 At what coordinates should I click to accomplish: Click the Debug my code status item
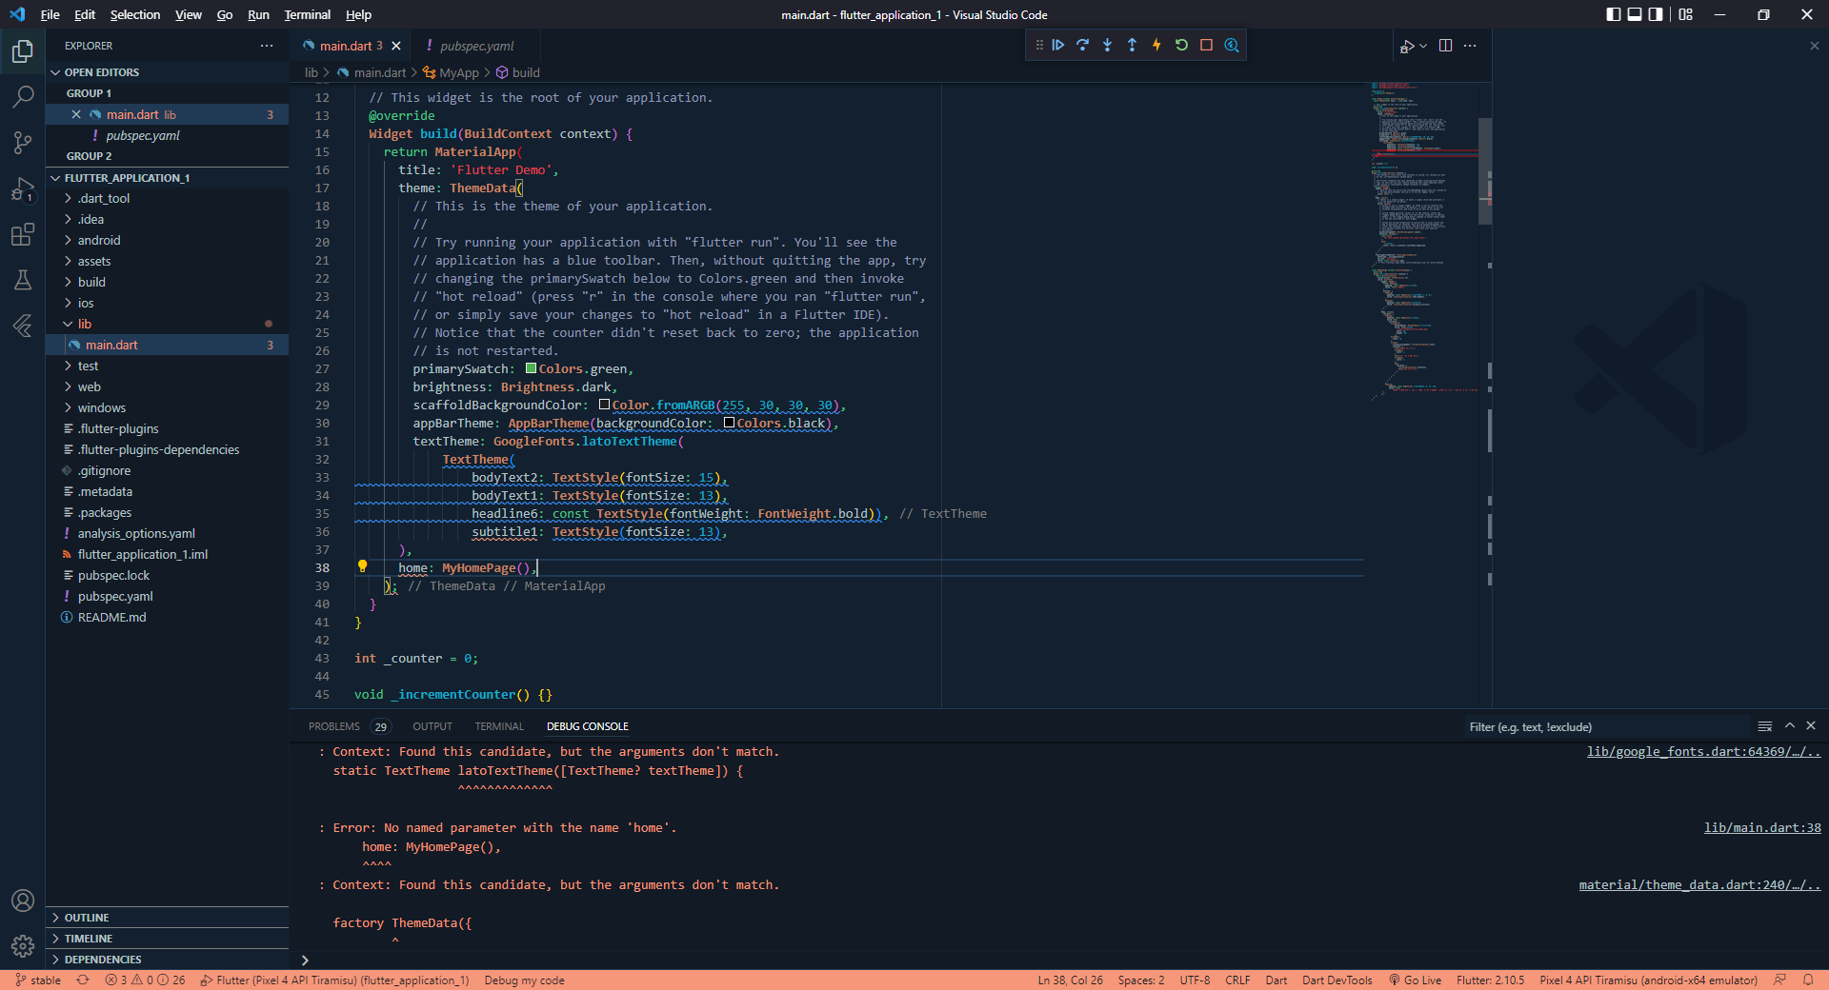click(x=524, y=980)
